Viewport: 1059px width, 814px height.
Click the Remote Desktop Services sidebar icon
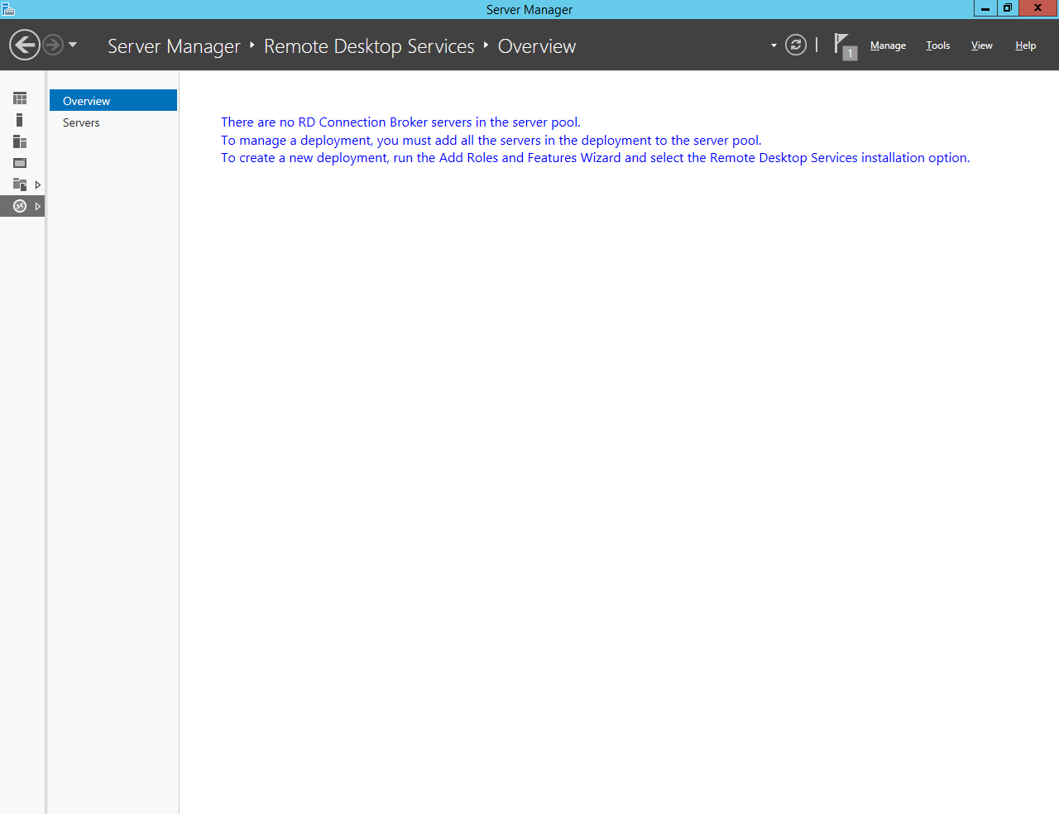[x=20, y=206]
